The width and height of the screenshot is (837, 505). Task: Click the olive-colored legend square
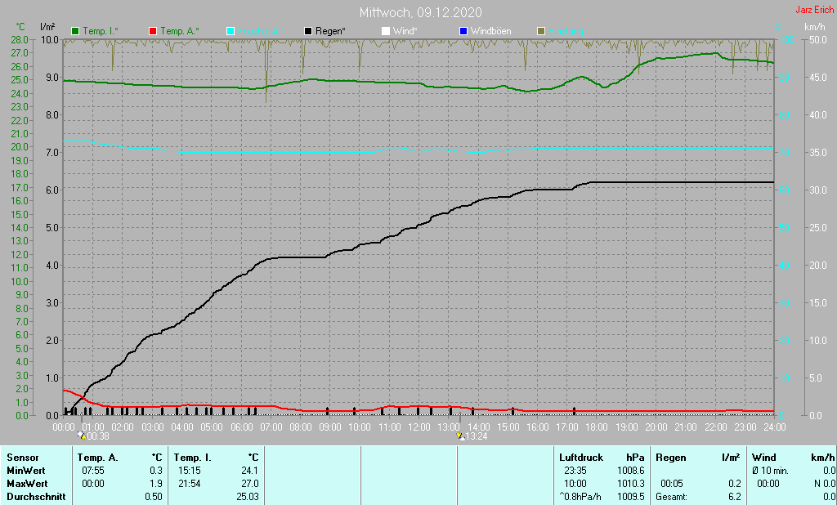click(x=540, y=31)
